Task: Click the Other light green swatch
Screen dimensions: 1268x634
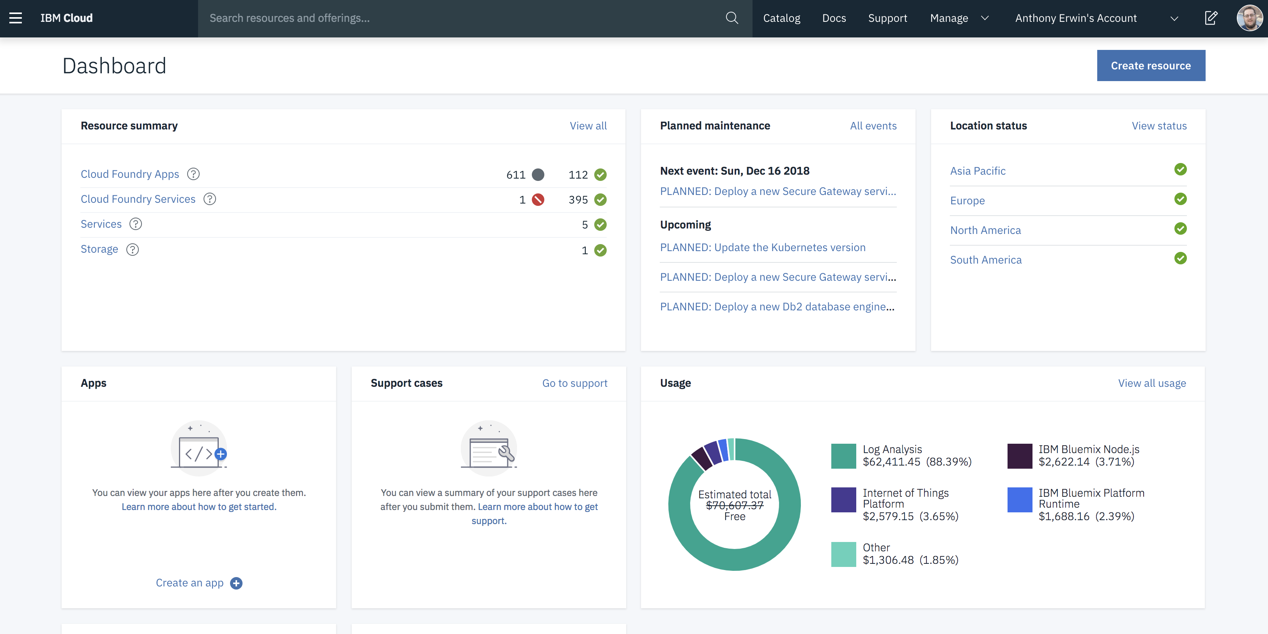Action: pos(844,555)
